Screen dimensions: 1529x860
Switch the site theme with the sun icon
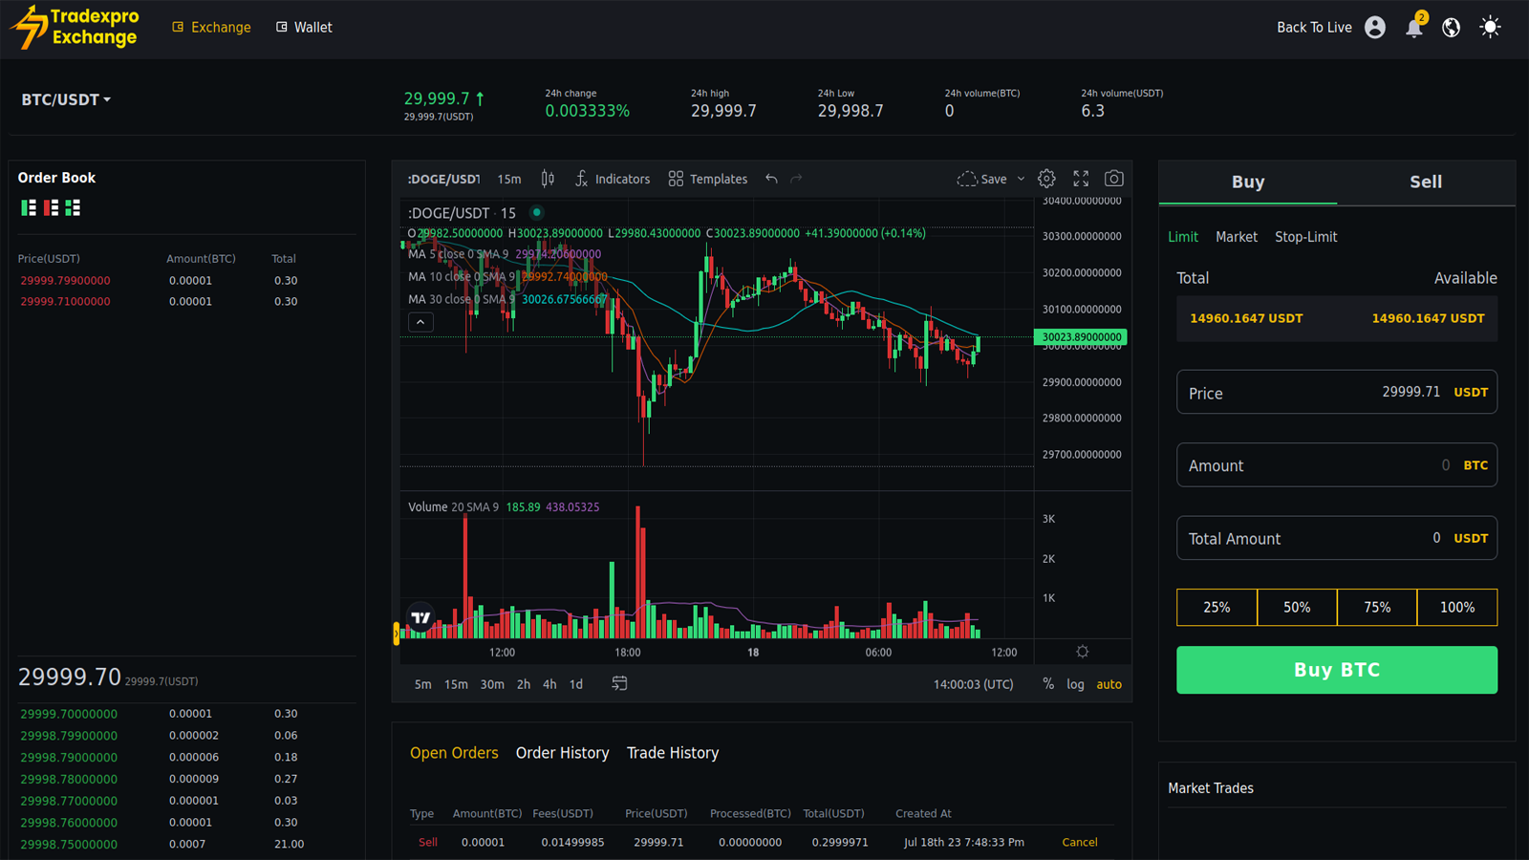[x=1489, y=27]
